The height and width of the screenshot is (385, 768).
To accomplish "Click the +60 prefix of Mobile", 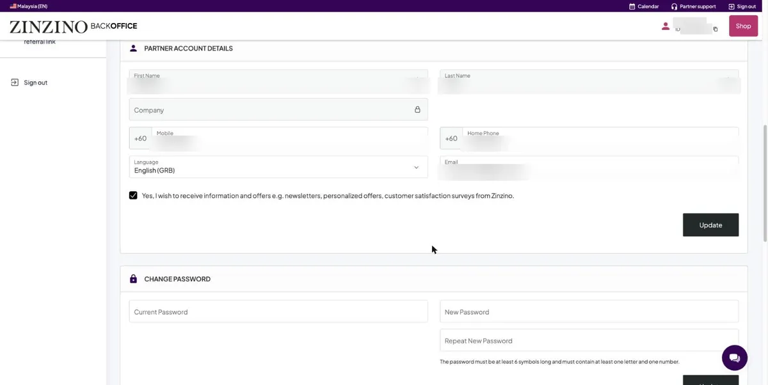I will pos(140,138).
